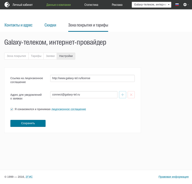Uncheck the license agreement acceptance checkbox

(x=12, y=109)
